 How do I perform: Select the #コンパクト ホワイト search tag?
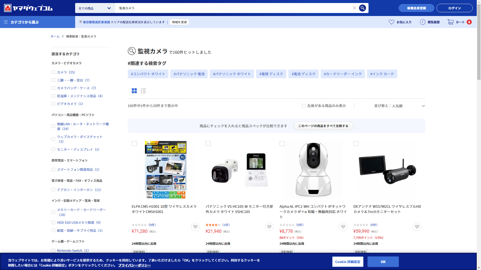[148, 74]
